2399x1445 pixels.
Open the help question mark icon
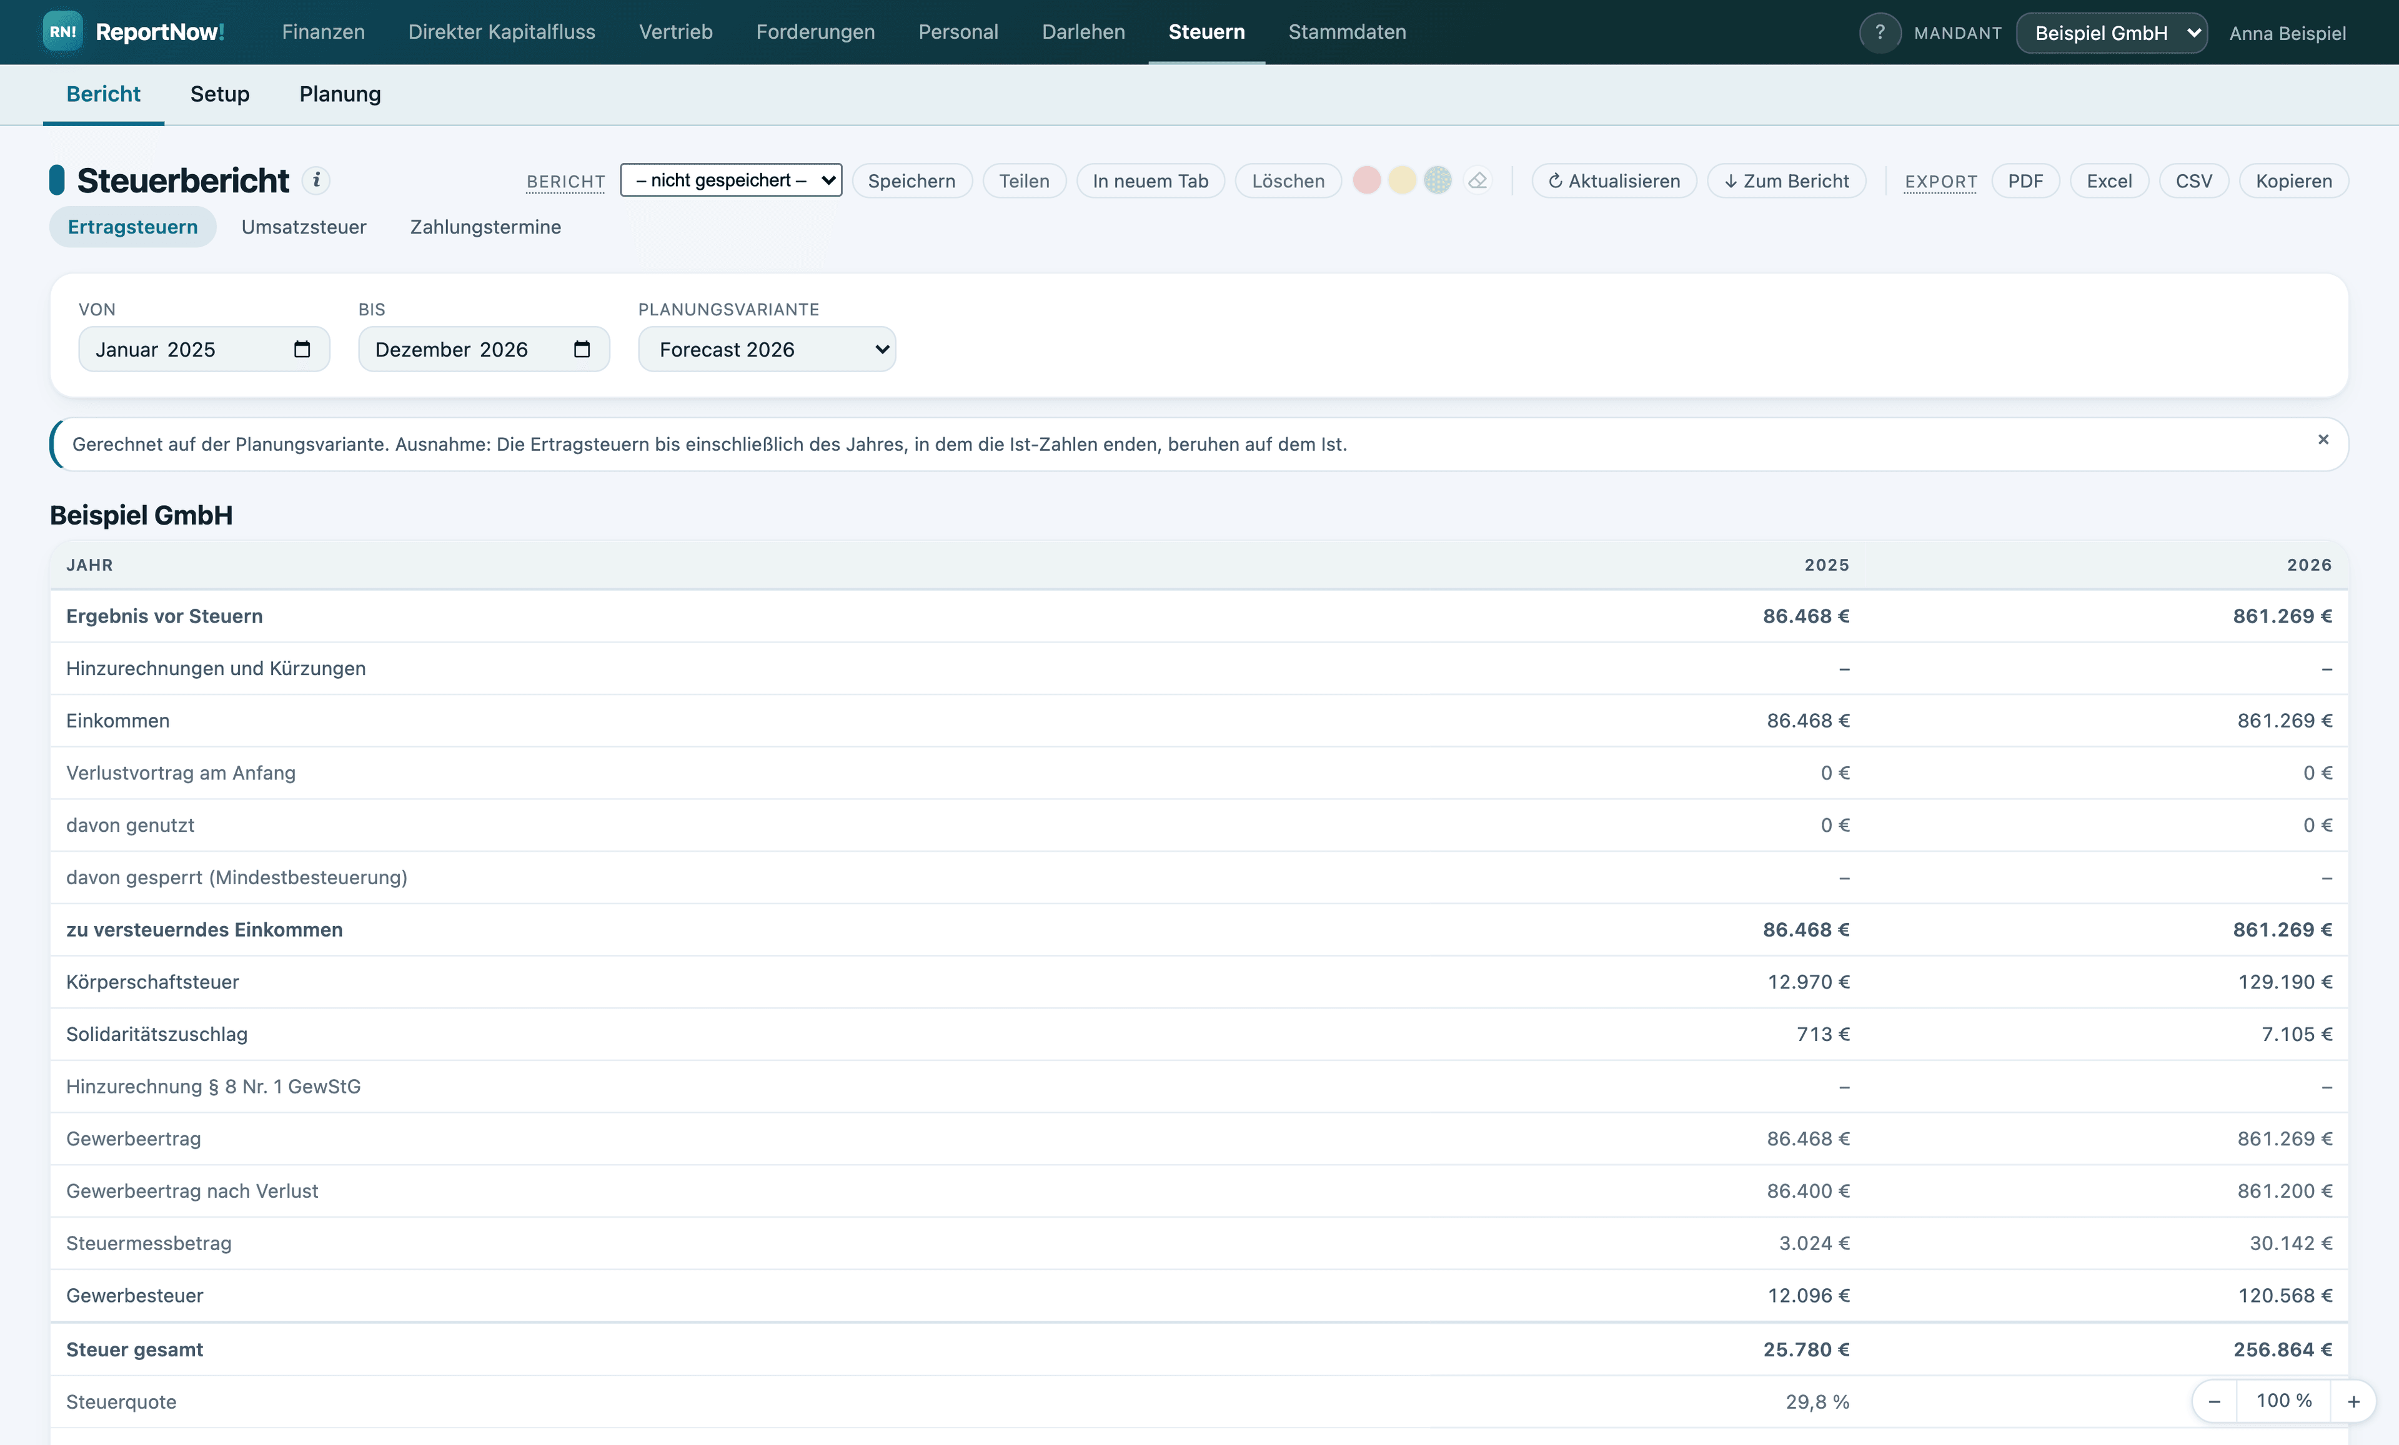pyautogui.click(x=1879, y=32)
